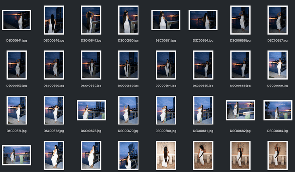Select the DSC00662.jpg photo thumbnail
This screenshot has width=295, height=172.
coord(91,65)
